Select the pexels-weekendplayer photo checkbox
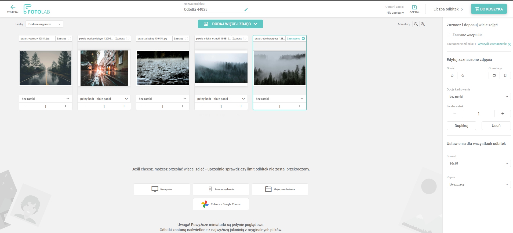 coord(128,38)
